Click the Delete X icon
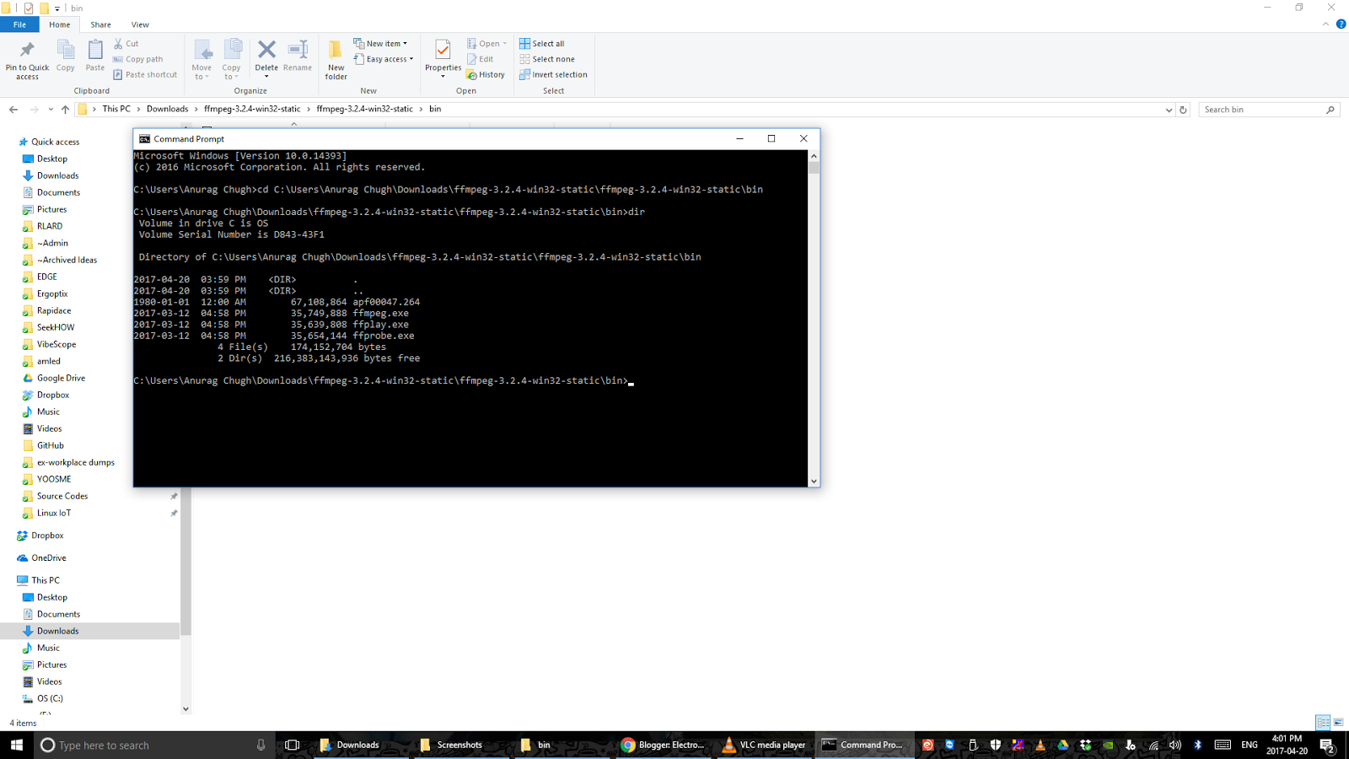This screenshot has width=1349, height=759. tap(266, 50)
